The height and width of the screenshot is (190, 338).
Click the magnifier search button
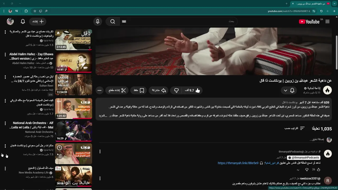click(x=113, y=22)
